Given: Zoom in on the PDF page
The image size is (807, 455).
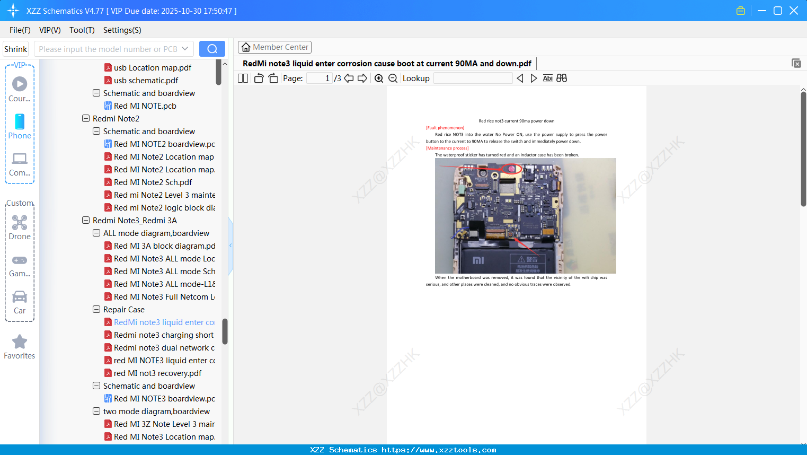Looking at the screenshot, I should point(379,78).
